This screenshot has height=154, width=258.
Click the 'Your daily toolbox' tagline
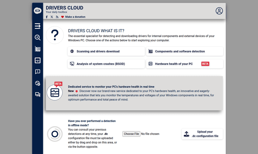[56, 12]
